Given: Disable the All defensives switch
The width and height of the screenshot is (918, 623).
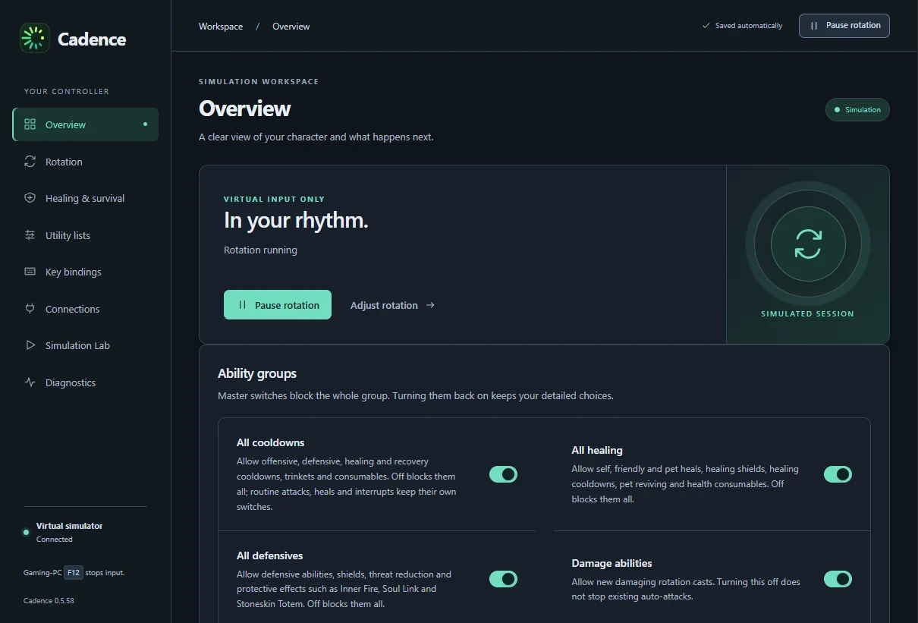Looking at the screenshot, I should coord(503,579).
